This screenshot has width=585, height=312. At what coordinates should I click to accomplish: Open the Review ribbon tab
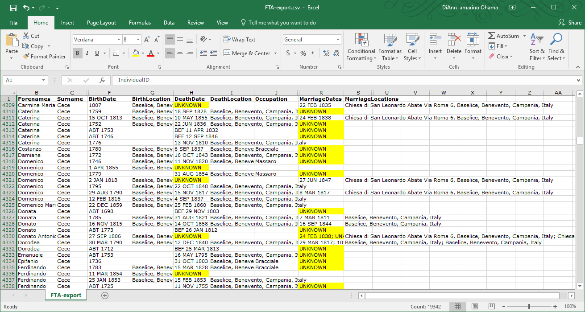pyautogui.click(x=195, y=22)
